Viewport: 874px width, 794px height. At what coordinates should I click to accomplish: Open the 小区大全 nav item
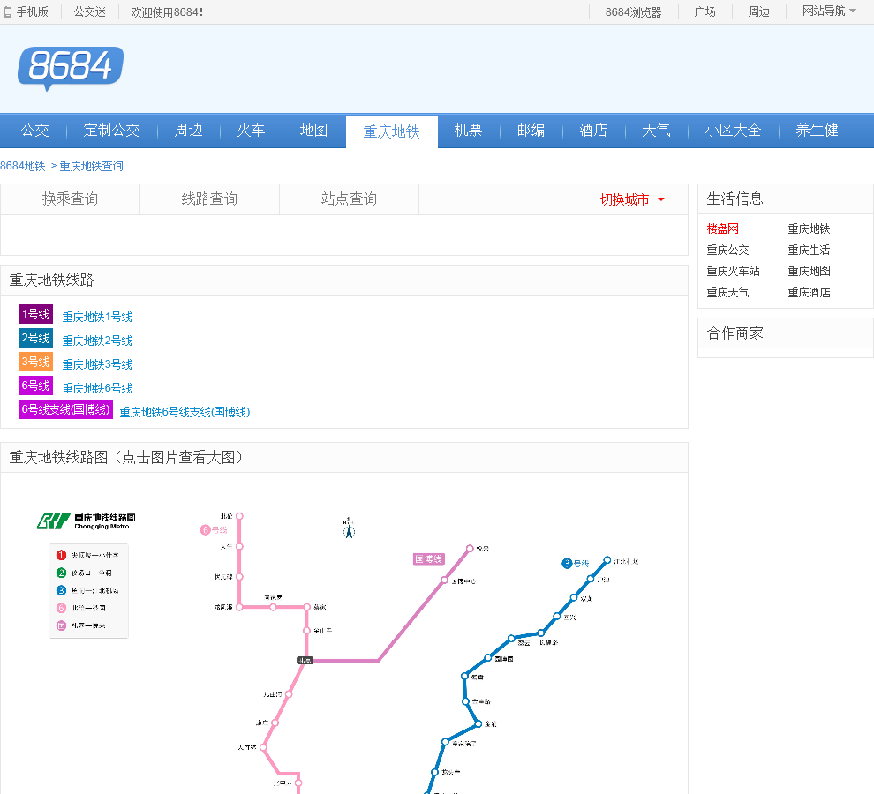[x=733, y=131]
